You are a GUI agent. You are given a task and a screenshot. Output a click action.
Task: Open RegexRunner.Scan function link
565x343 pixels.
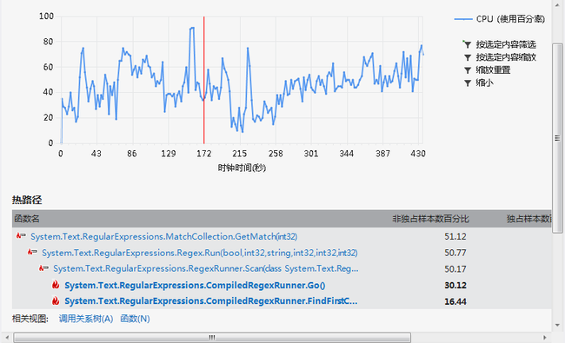coord(206,268)
